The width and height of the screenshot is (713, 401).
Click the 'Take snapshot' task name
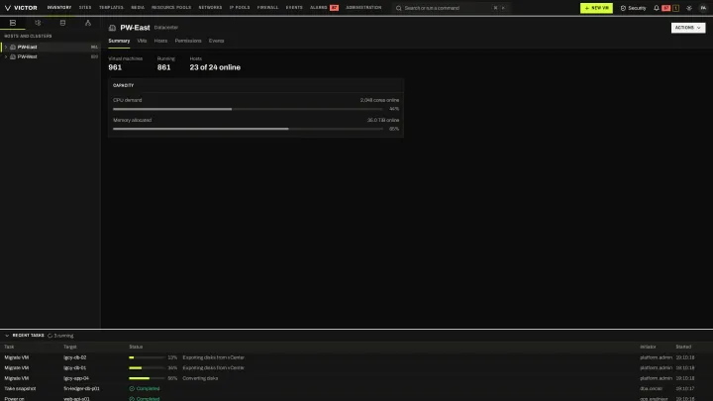(x=20, y=389)
